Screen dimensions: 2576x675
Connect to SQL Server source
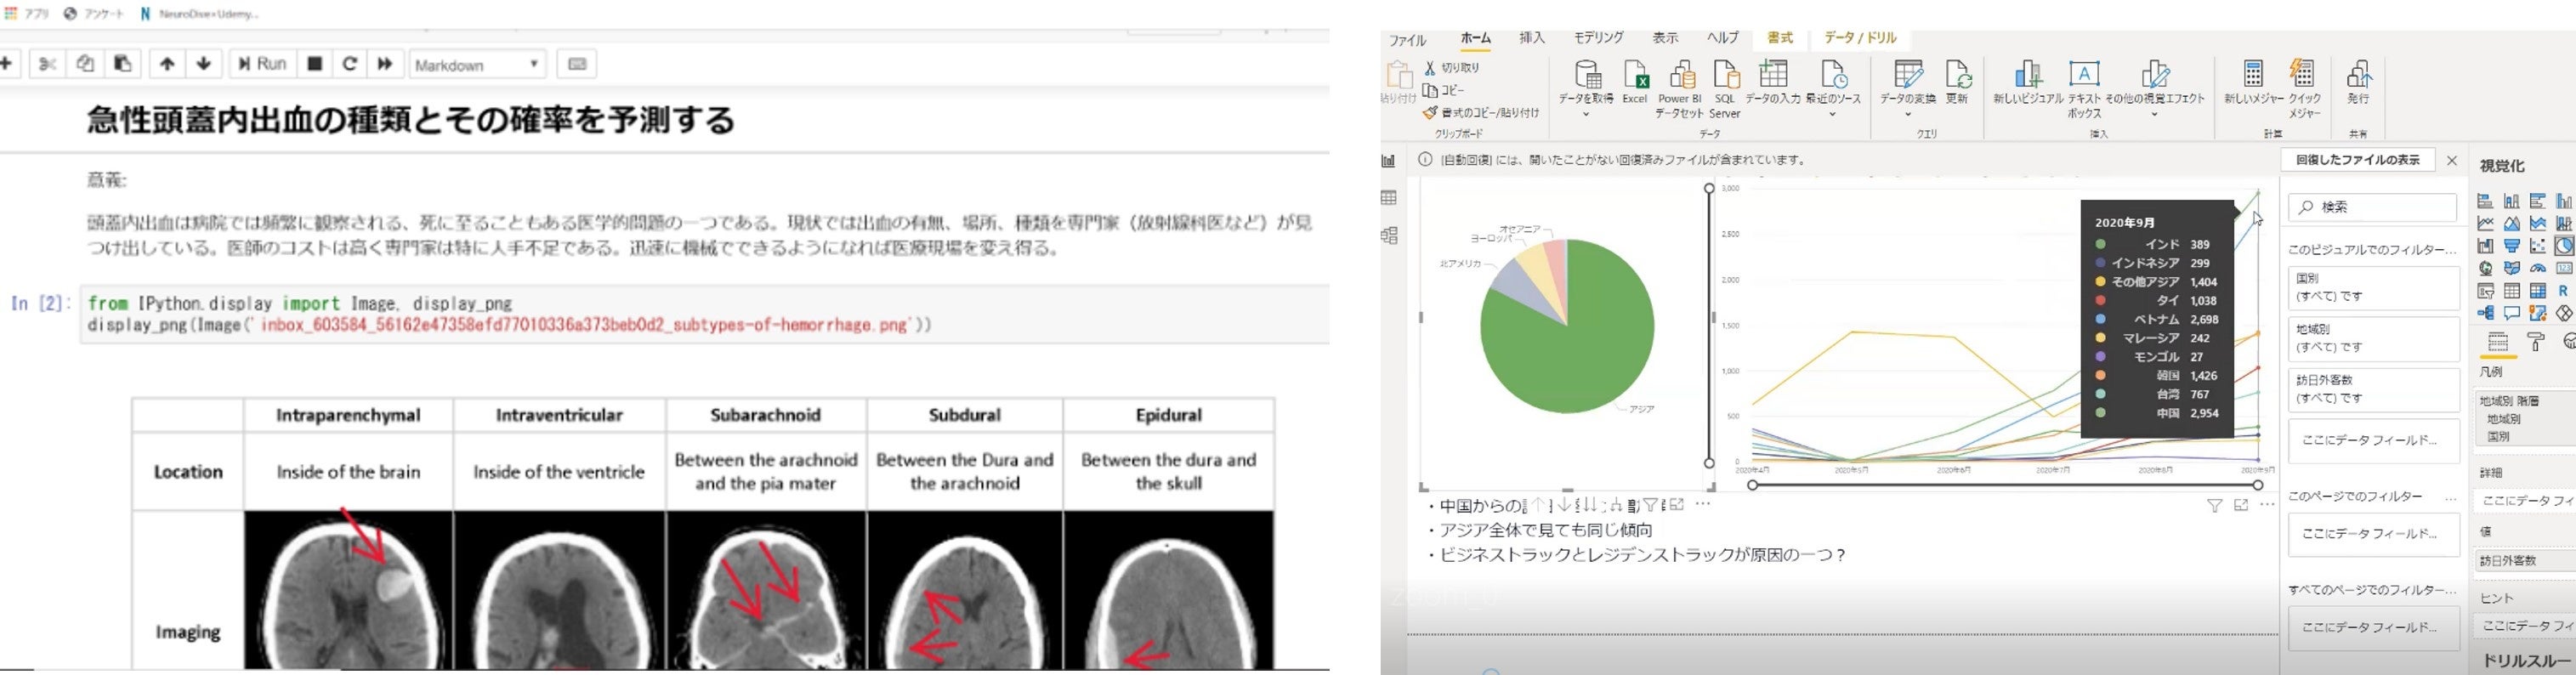click(x=1725, y=88)
